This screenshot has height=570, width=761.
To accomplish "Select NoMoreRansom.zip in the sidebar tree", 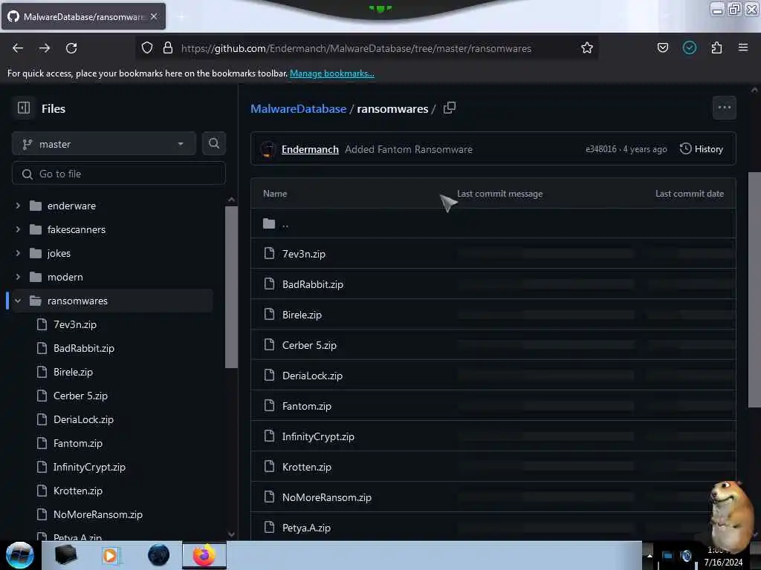I will 98,514.
